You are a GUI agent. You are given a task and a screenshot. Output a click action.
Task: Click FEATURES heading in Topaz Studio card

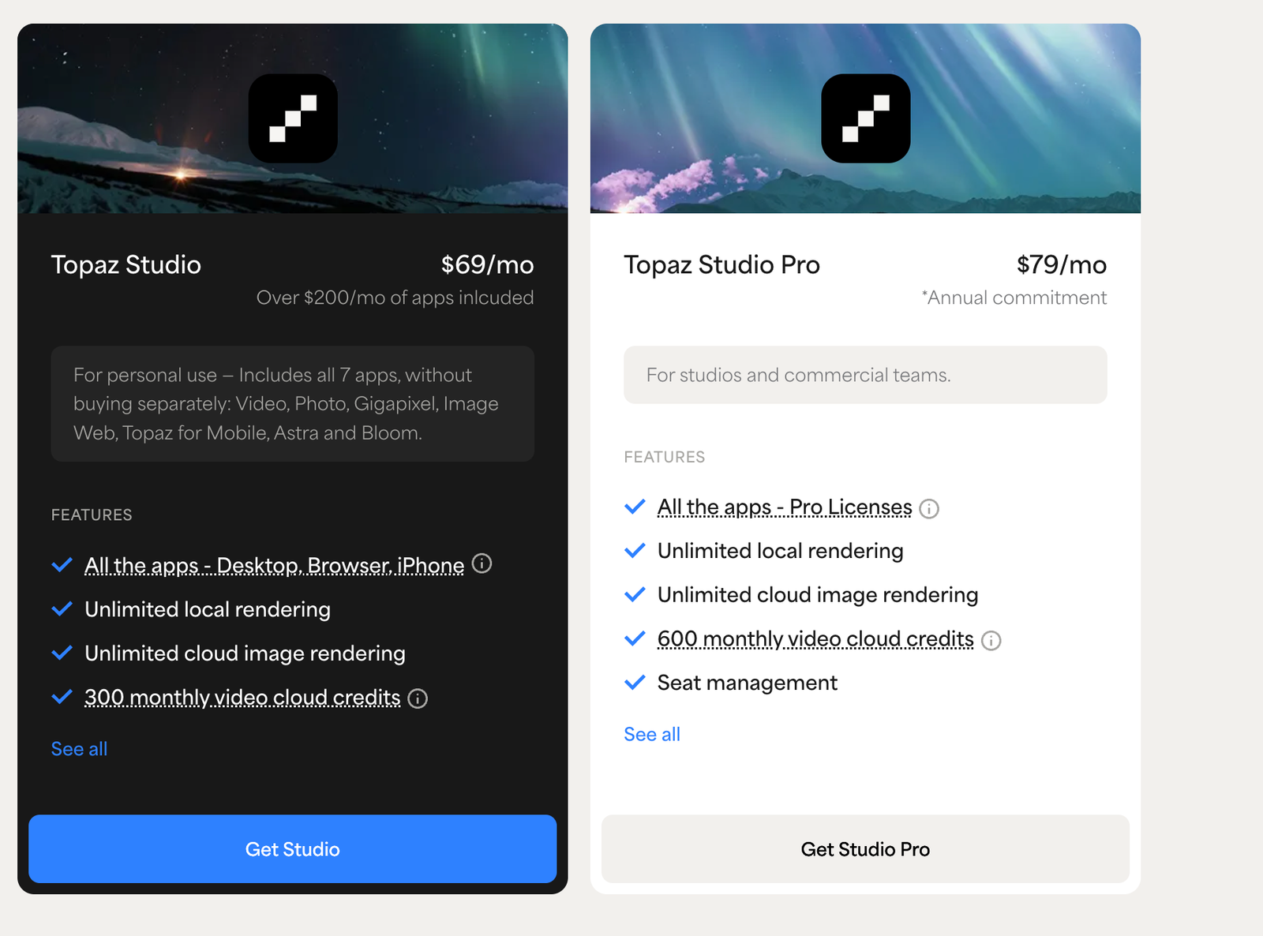[x=92, y=515]
